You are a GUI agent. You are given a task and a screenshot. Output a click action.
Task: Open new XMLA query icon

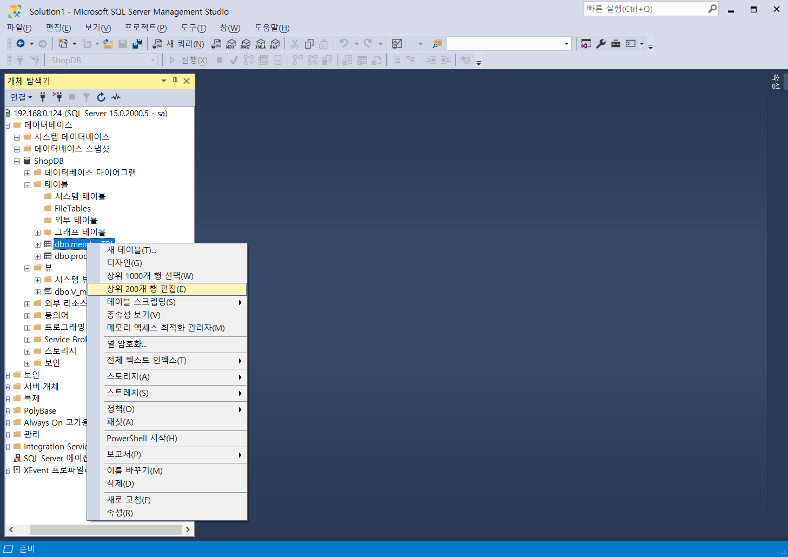click(x=260, y=44)
